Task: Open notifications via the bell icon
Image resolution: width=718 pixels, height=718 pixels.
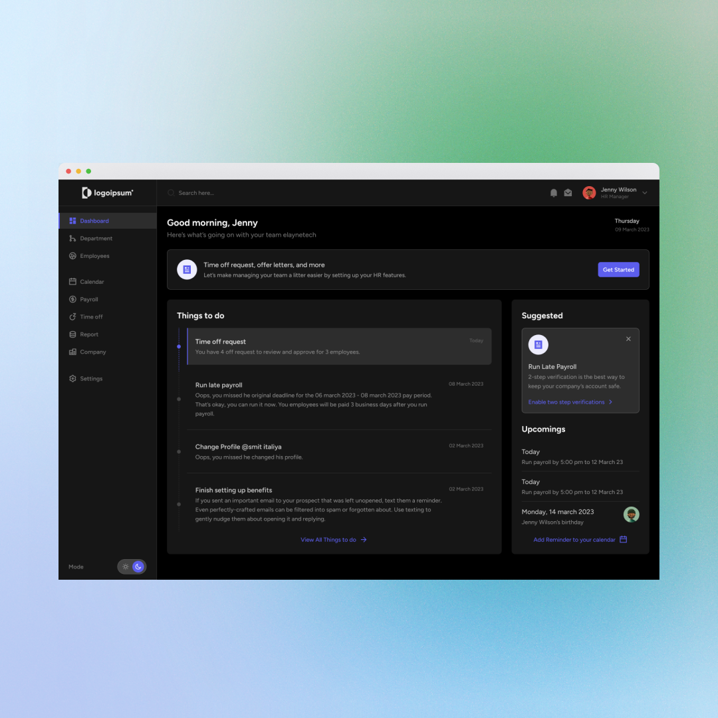Action: (554, 192)
